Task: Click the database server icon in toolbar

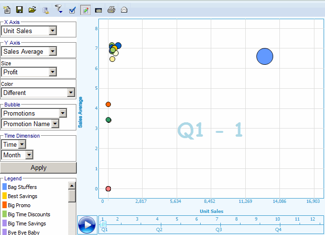Action: (46, 10)
